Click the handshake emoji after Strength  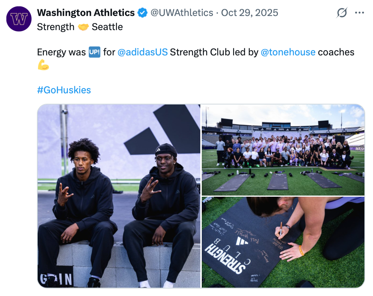(x=83, y=27)
